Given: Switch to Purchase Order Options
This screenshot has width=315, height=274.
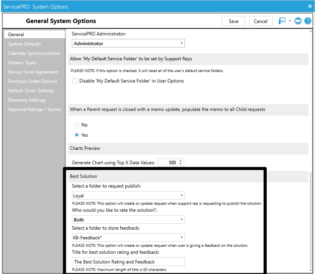Looking at the screenshot, I should tap(33, 81).
